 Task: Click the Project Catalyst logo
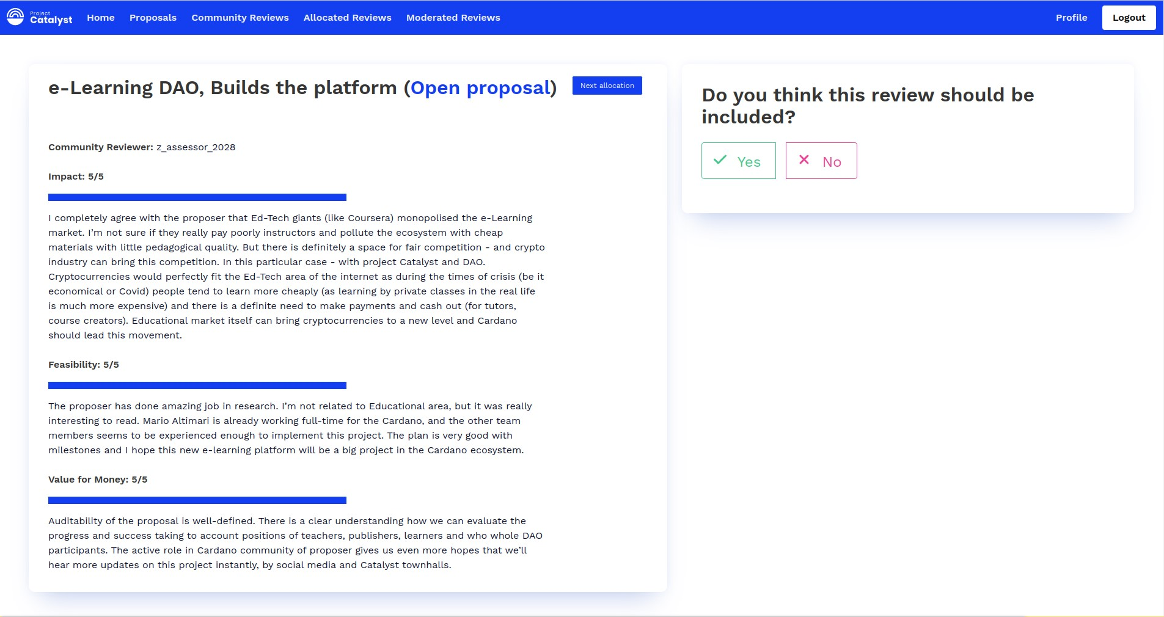tap(40, 18)
